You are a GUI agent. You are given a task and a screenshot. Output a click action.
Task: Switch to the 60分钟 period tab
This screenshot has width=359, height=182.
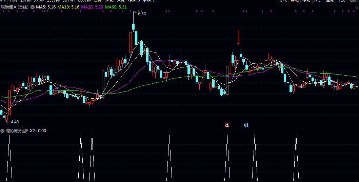(x=84, y=1)
